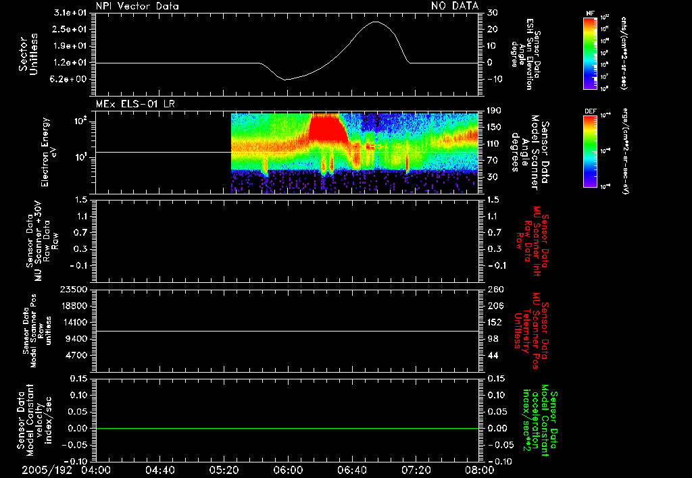Click the 'cnts/(cm**2-sr-sec)' units label
692x478 pixels.
pos(624,53)
